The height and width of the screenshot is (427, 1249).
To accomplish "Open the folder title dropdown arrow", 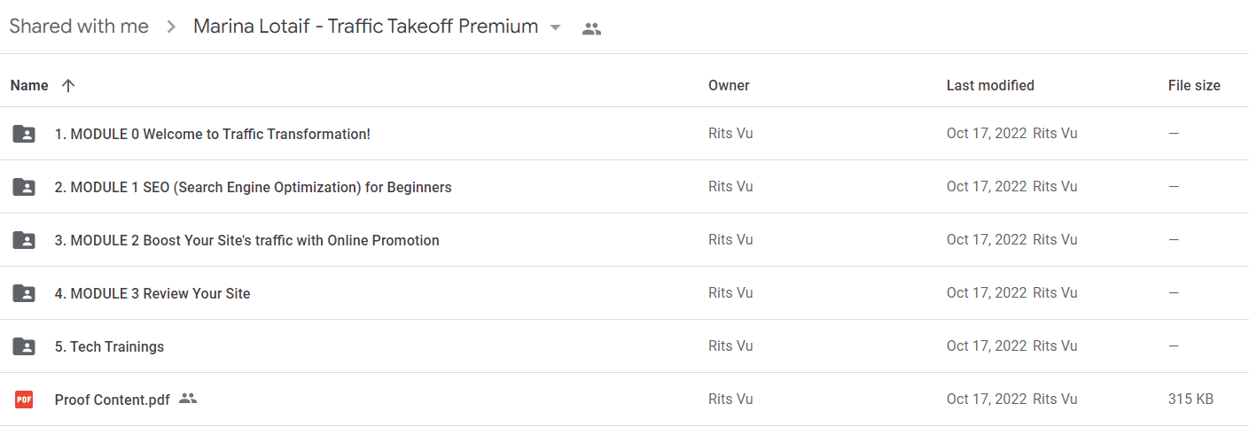I will 556,27.
